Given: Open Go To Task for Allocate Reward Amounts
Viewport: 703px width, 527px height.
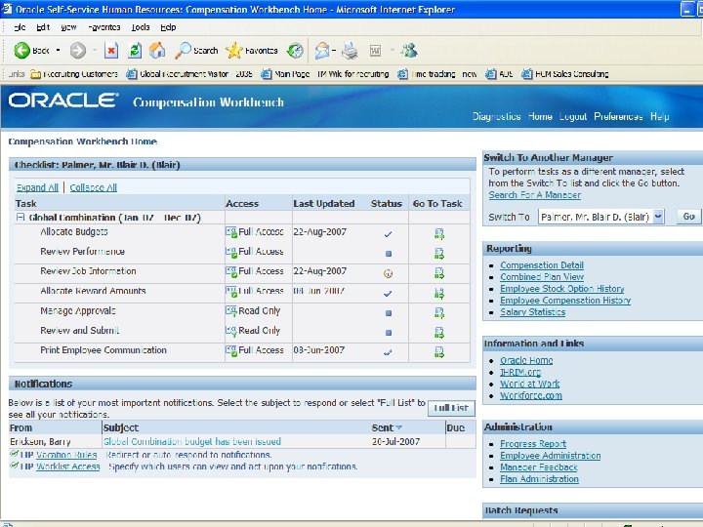Looking at the screenshot, I should tap(439, 293).
